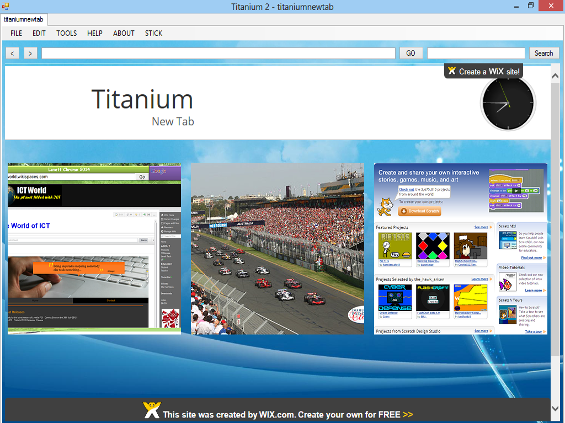Open the STICK menu
565x423 pixels.
pyautogui.click(x=153, y=33)
